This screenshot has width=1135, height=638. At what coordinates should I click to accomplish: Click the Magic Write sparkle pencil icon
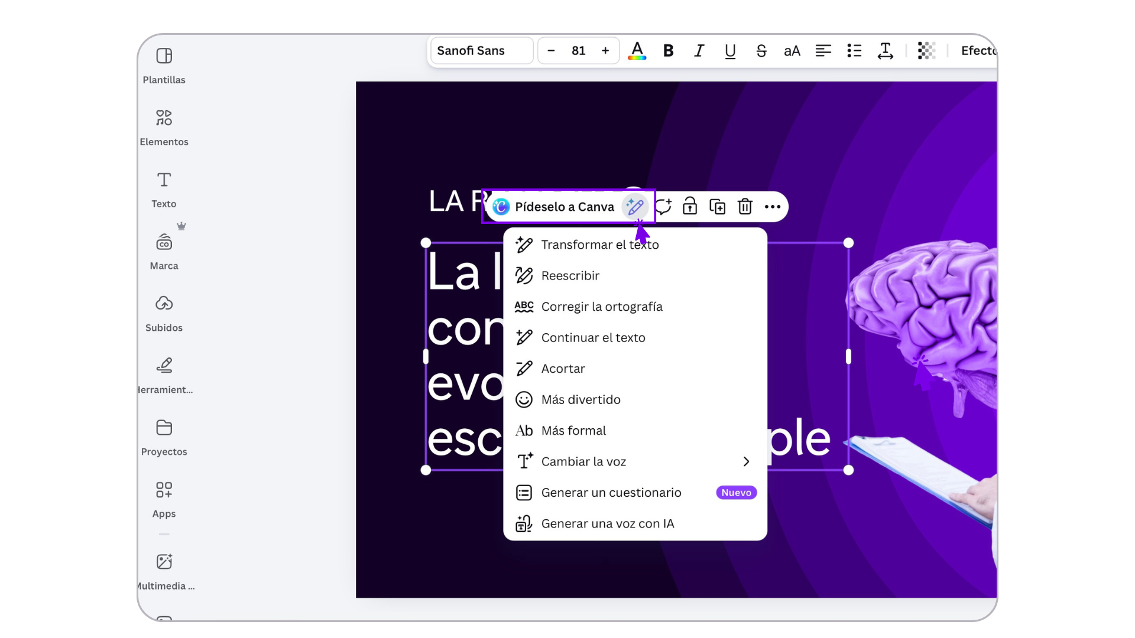[635, 207]
